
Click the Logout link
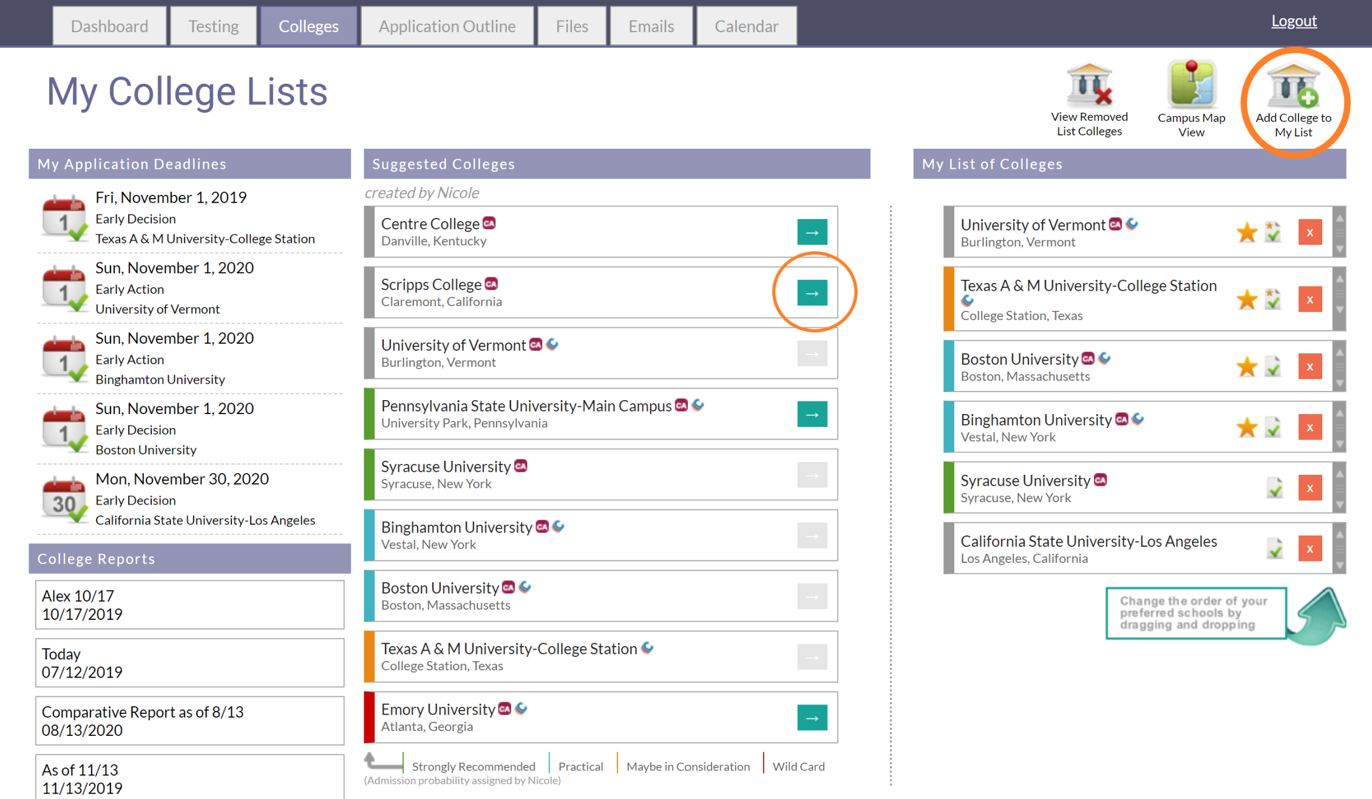point(1294,21)
